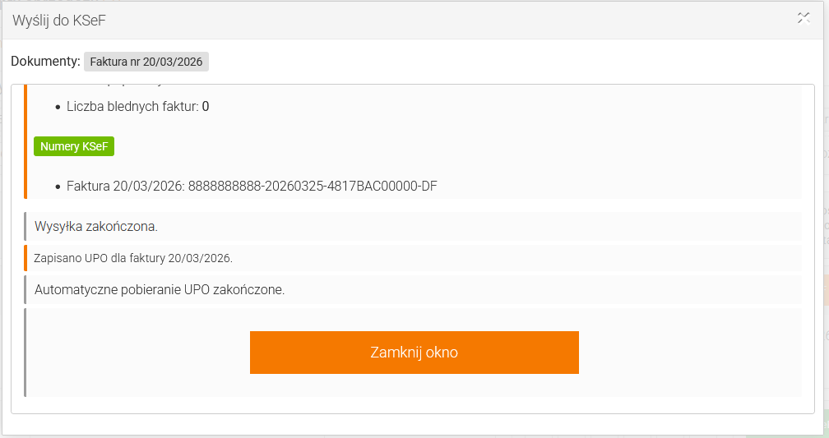Image resolution: width=829 pixels, height=438 pixels.
Task: Click the gray marker bar beside Automatyczne pobieranie
Action: 25,289
